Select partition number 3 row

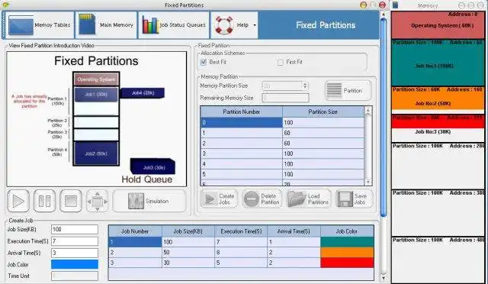point(282,153)
